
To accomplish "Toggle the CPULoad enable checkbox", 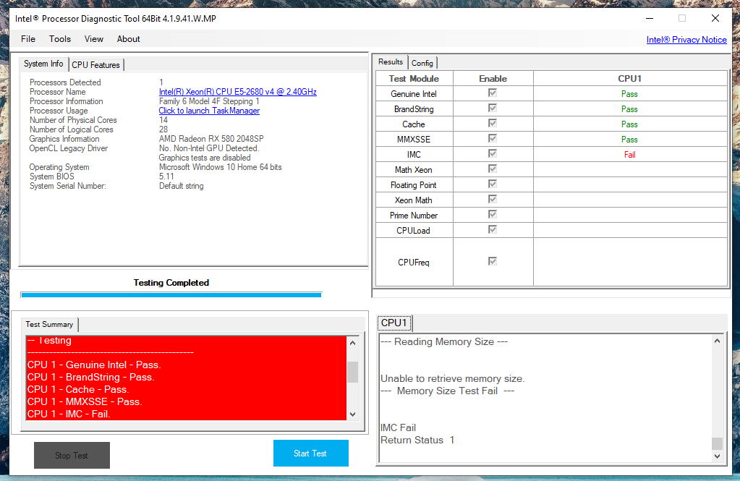I will (492, 229).
